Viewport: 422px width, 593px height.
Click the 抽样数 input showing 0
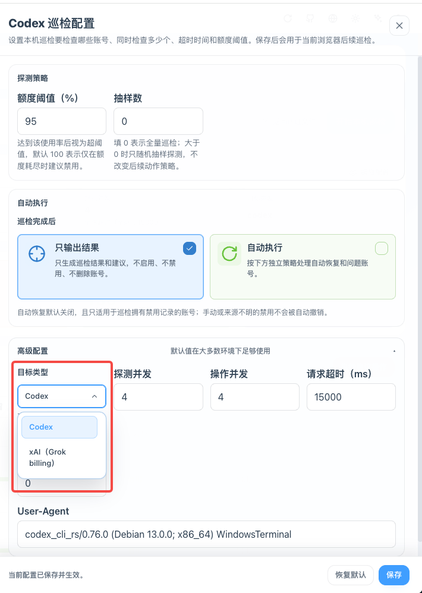[158, 121]
